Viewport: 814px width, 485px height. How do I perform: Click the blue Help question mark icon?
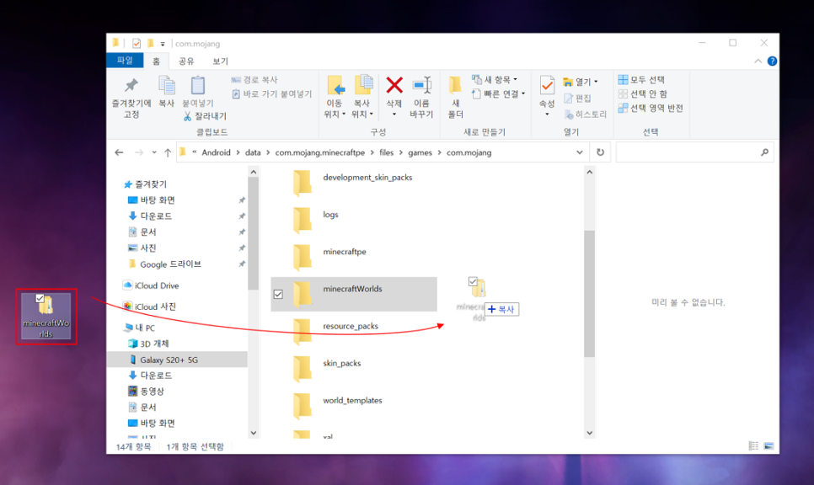tap(772, 61)
